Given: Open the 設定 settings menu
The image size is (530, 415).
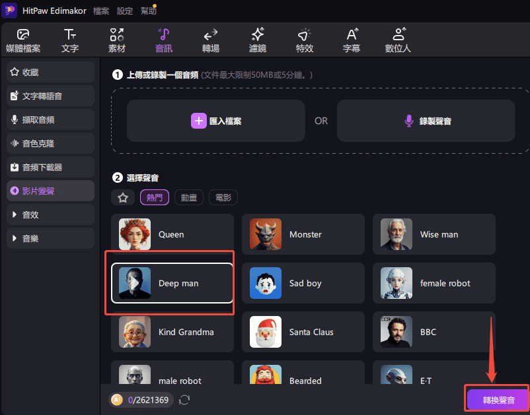Looking at the screenshot, I should 124,11.
